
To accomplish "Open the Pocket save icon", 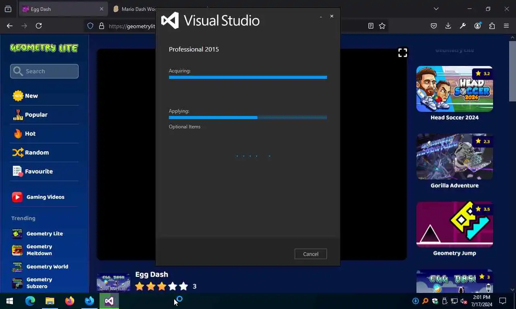I will 434,26.
